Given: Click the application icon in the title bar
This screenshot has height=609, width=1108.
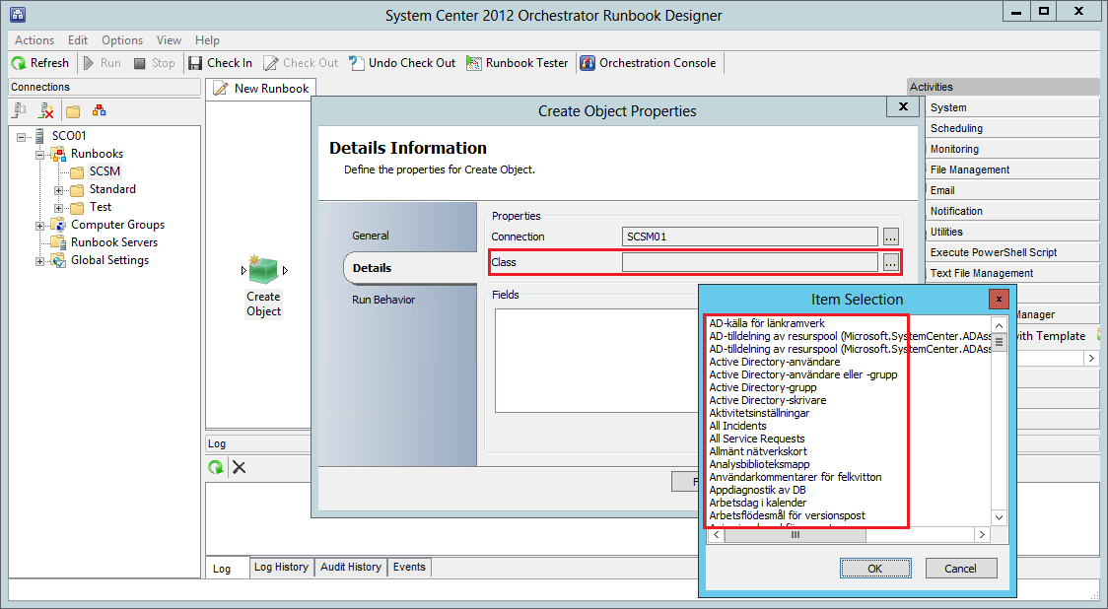Looking at the screenshot, I should tap(18, 14).
